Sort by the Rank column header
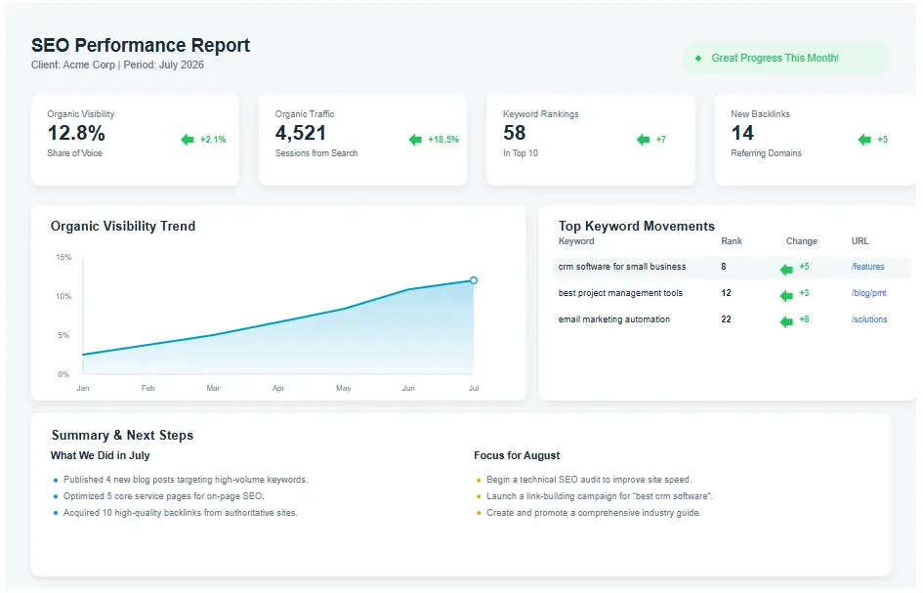The width and height of the screenshot is (923, 593). 731,241
